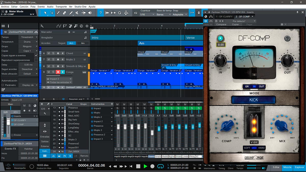This screenshot has height=172, width=306.
Task: Click the Habilitar Evento FX button
Action: click(x=29, y=149)
